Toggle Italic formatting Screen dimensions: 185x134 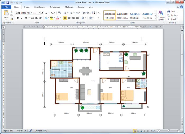pyautogui.click(x=22, y=18)
